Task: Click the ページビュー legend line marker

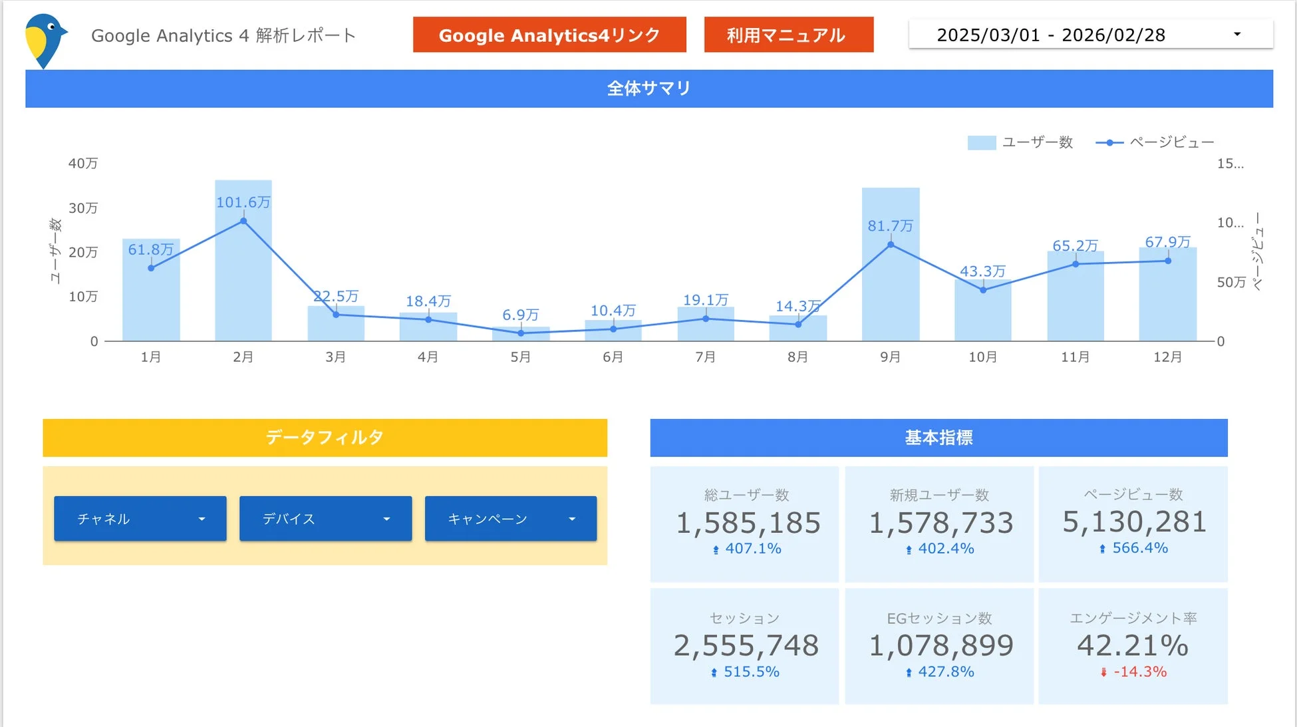Action: pos(1109,142)
